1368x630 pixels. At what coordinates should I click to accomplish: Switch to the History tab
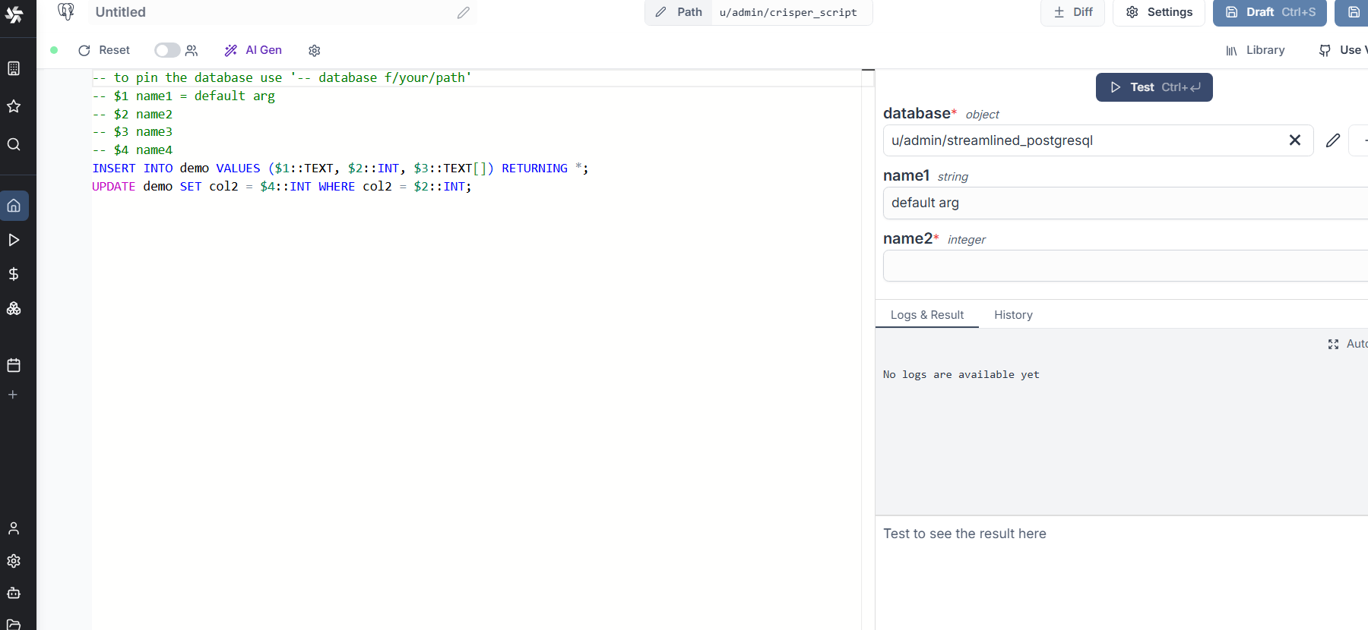(x=1013, y=315)
